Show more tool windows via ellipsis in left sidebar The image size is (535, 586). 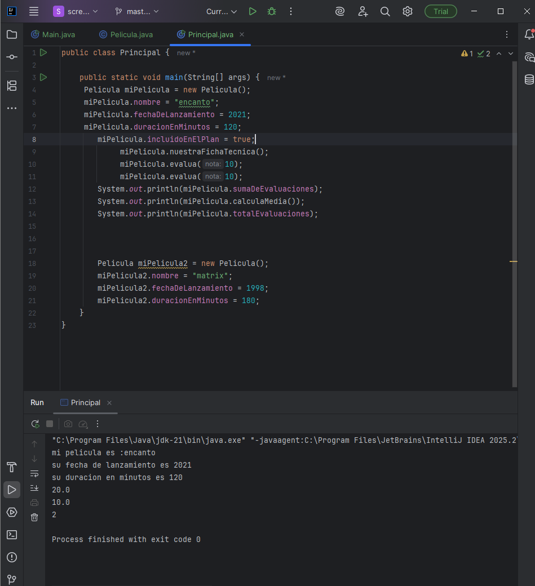(x=12, y=108)
